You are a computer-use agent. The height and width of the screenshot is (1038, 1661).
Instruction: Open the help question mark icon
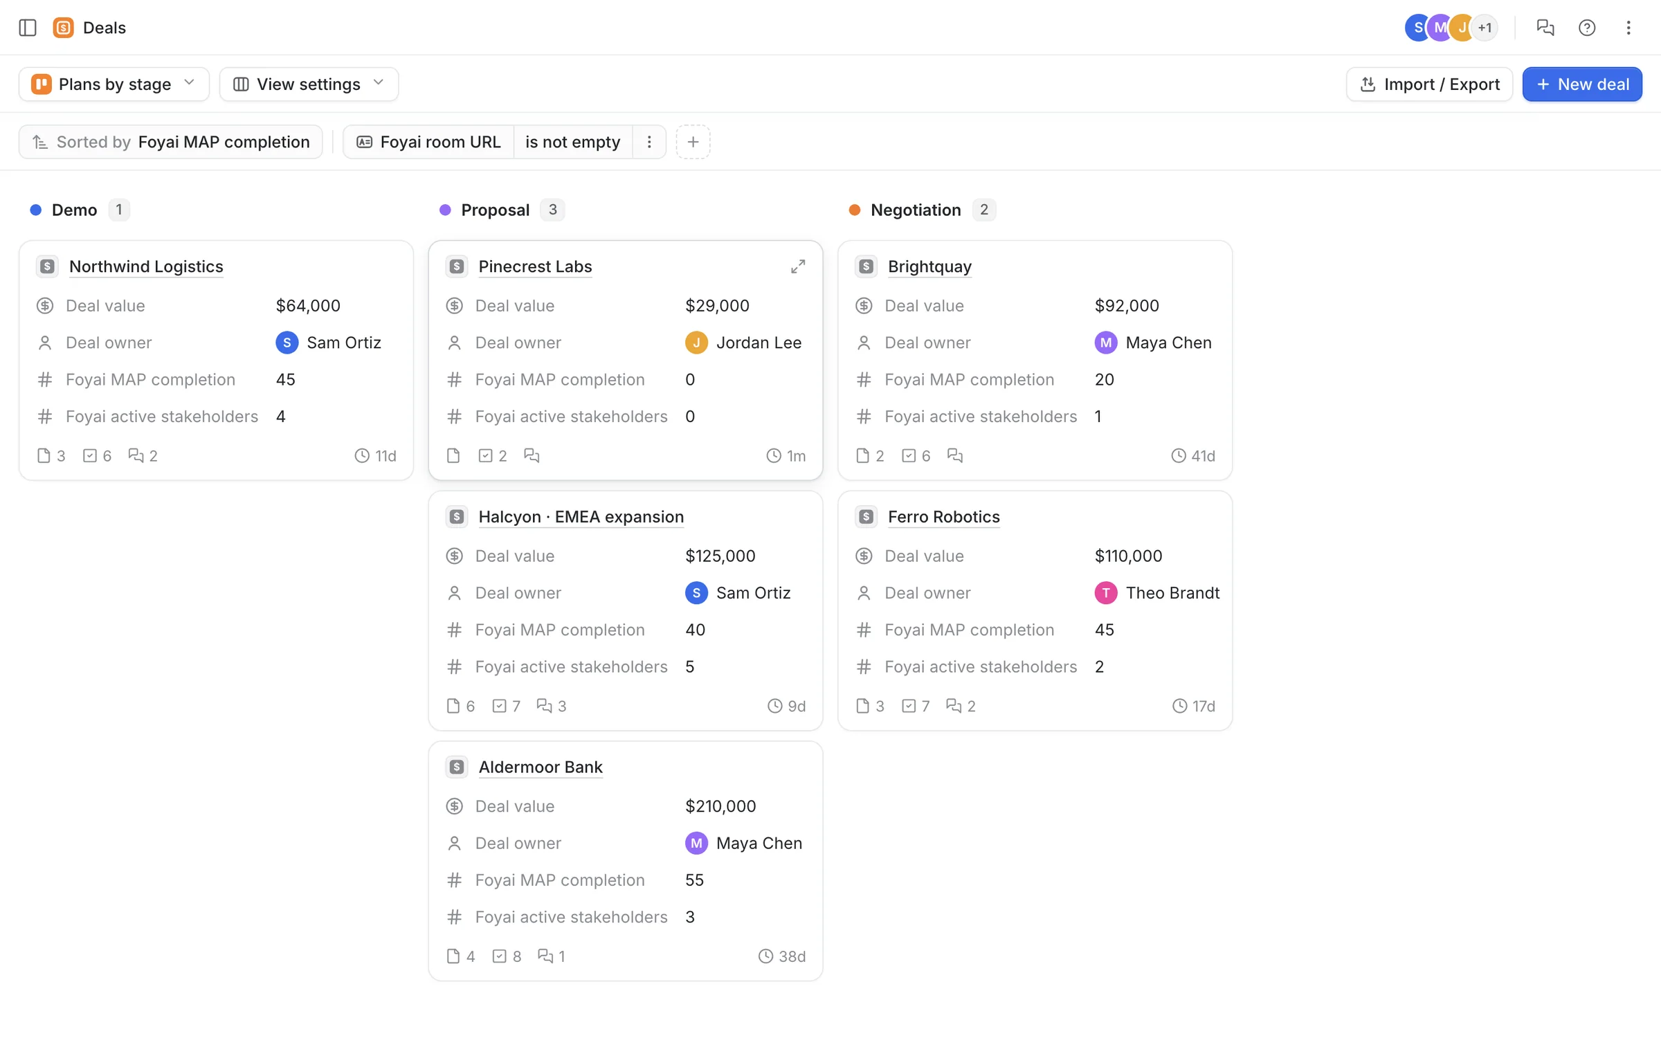tap(1586, 28)
